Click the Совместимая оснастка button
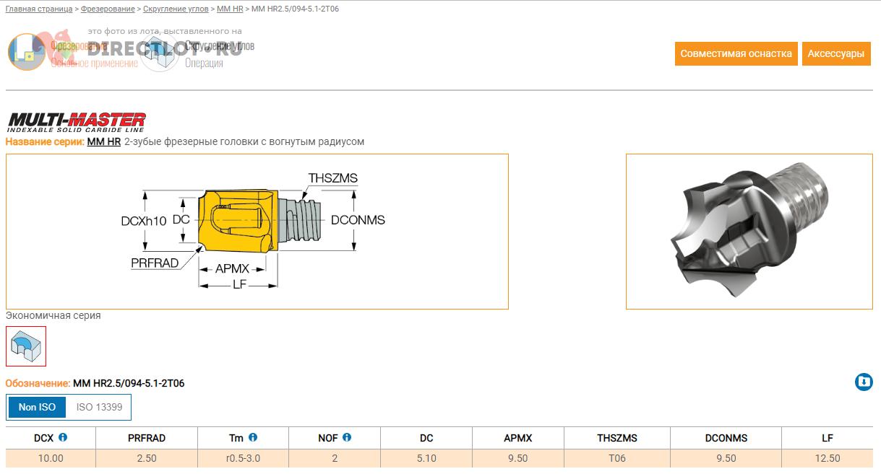881x474 pixels. point(736,53)
